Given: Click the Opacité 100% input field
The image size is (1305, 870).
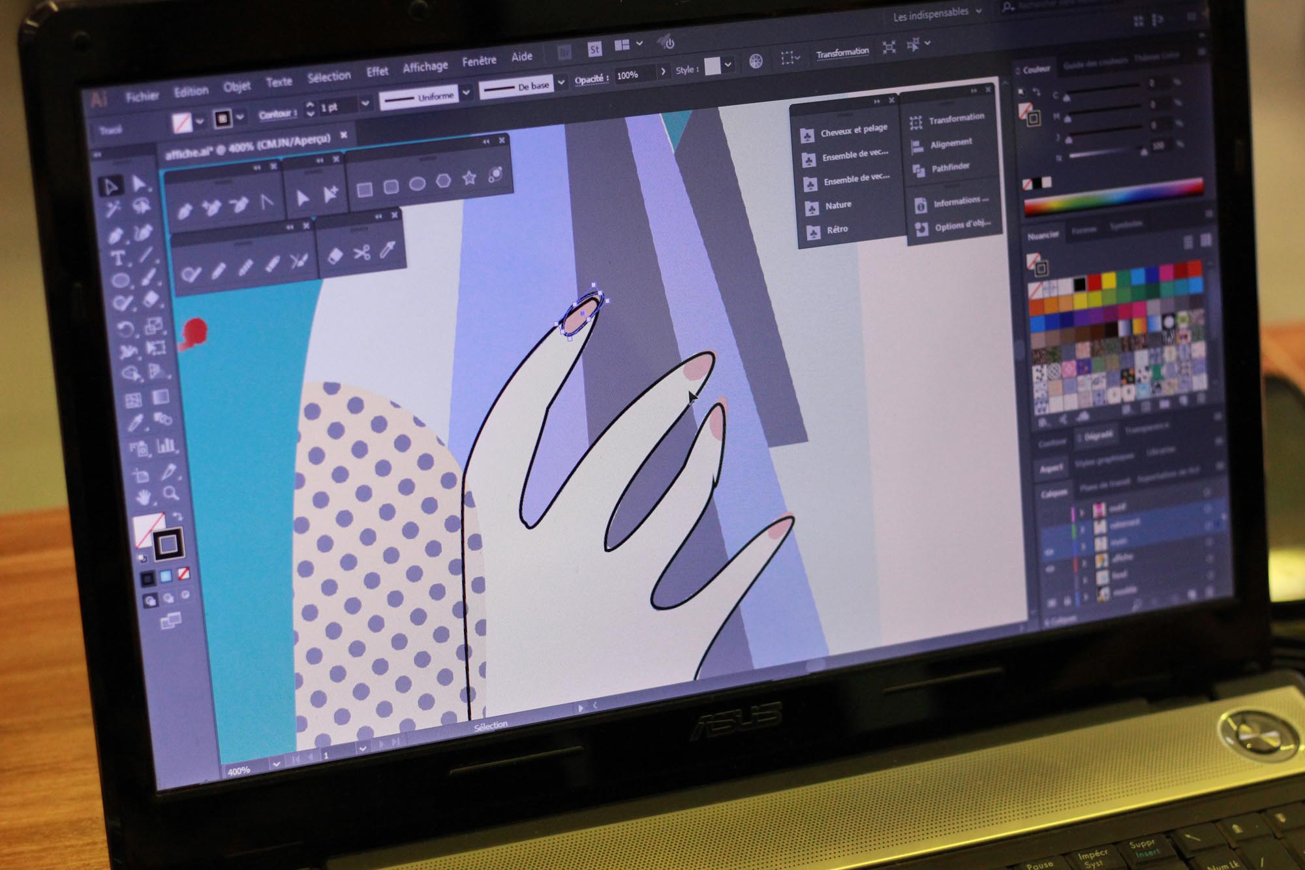Looking at the screenshot, I should tap(635, 74).
